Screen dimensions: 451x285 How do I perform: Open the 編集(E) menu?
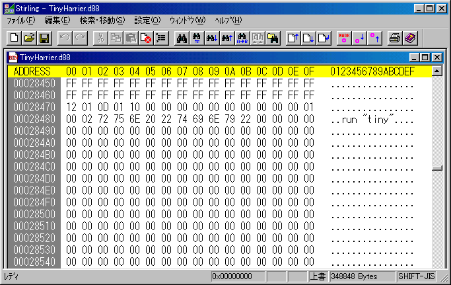57,20
